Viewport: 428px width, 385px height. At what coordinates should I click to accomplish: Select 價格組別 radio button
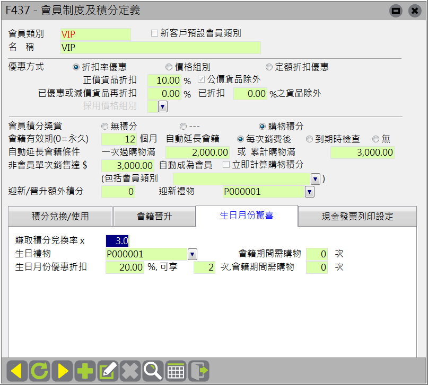[169, 67]
